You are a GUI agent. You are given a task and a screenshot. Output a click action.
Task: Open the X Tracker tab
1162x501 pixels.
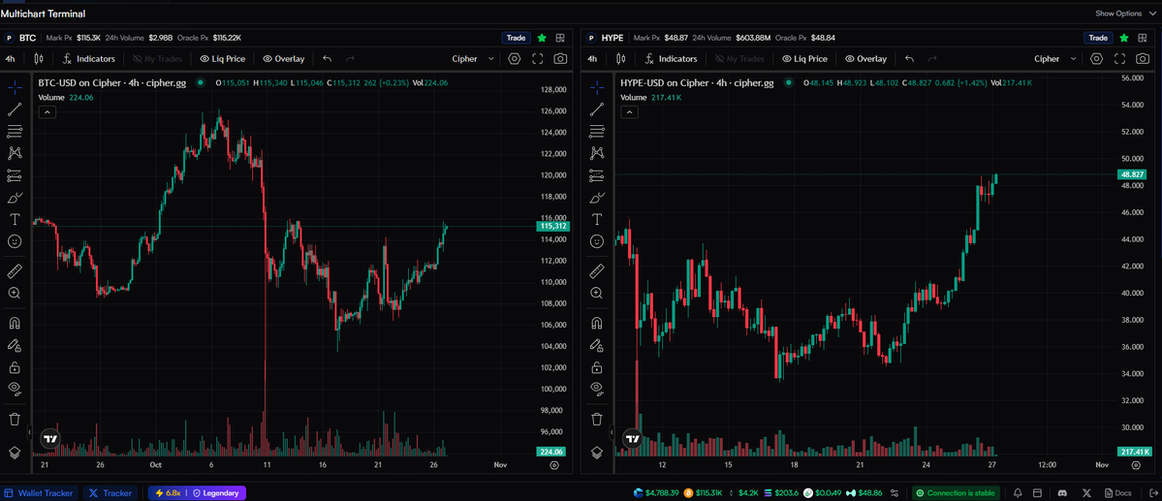(110, 493)
